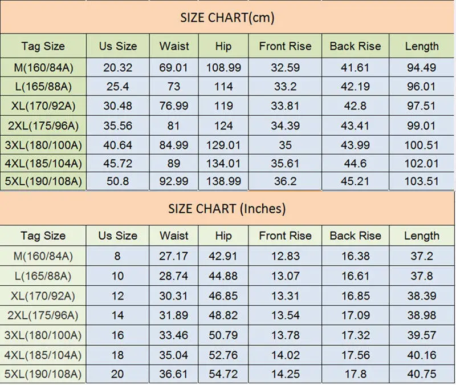Click the 2XL(175/96A) label in cm chart
Image resolution: width=456 pixels, height=385 pixels.
point(43,125)
